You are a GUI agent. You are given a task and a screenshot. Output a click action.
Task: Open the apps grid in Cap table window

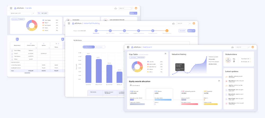pos(11,8)
